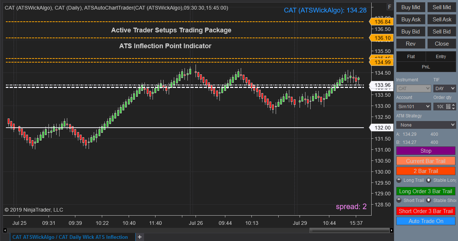Click the Current Bar Trail button

(426, 161)
